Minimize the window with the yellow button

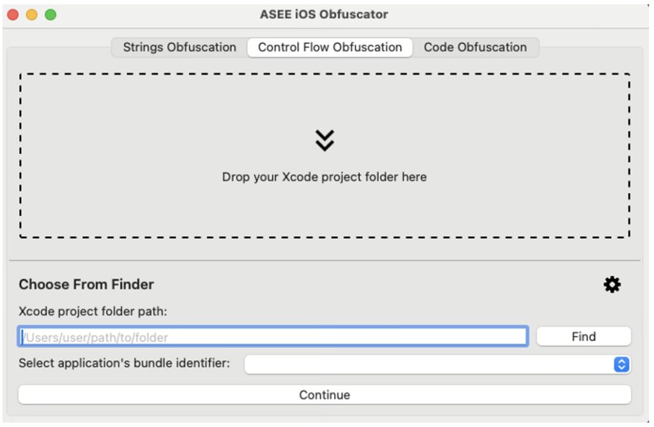pos(31,15)
